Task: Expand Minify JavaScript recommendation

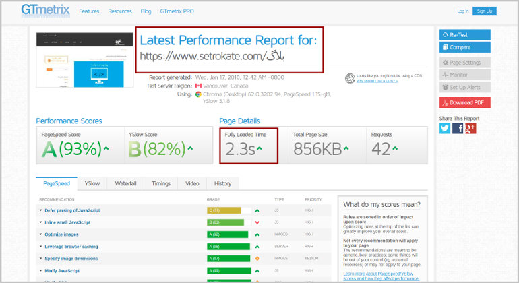Action: coord(62,271)
